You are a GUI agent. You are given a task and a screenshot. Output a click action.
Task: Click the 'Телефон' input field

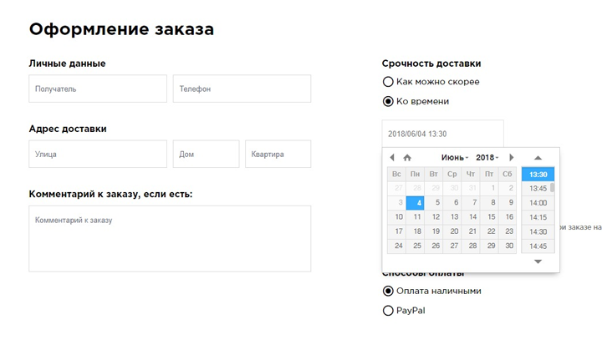point(242,89)
